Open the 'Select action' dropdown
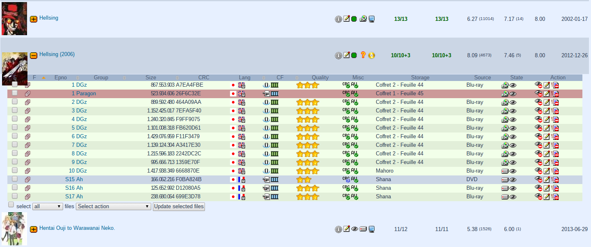The image size is (591, 247). pos(114,207)
